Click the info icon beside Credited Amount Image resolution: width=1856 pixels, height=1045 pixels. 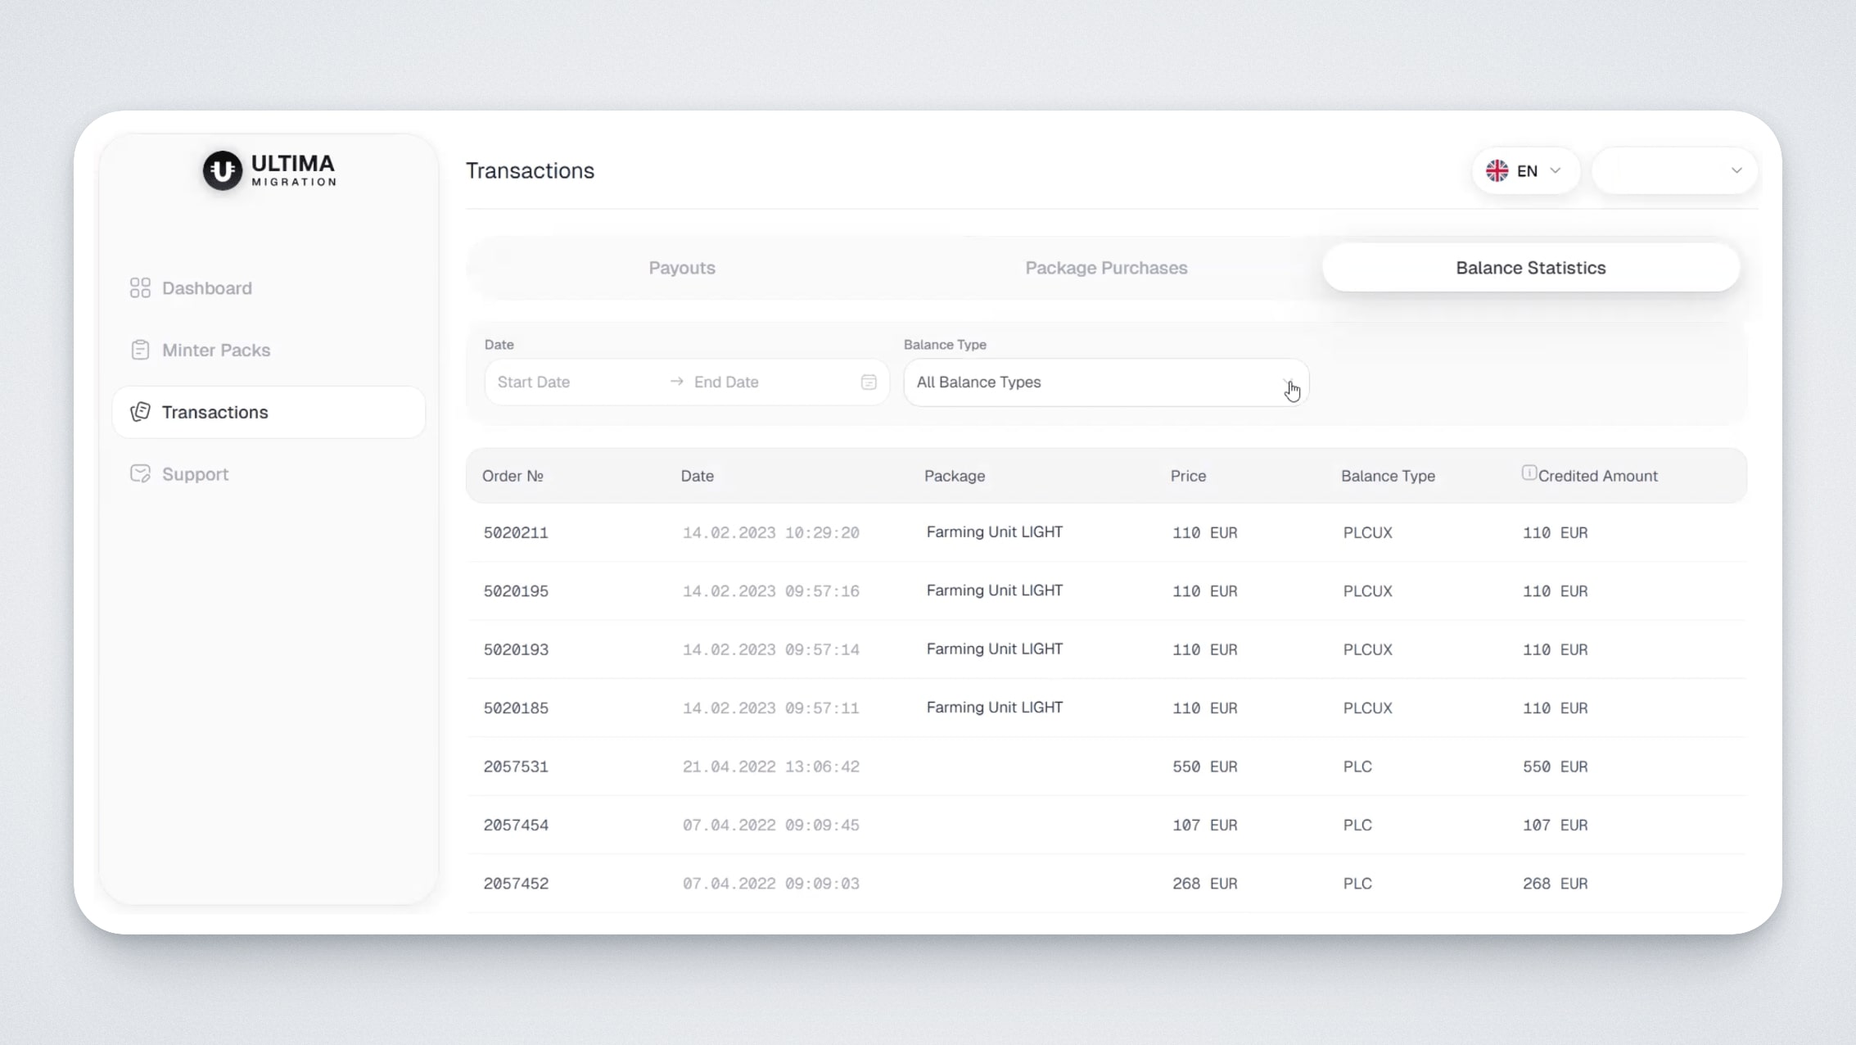point(1529,473)
